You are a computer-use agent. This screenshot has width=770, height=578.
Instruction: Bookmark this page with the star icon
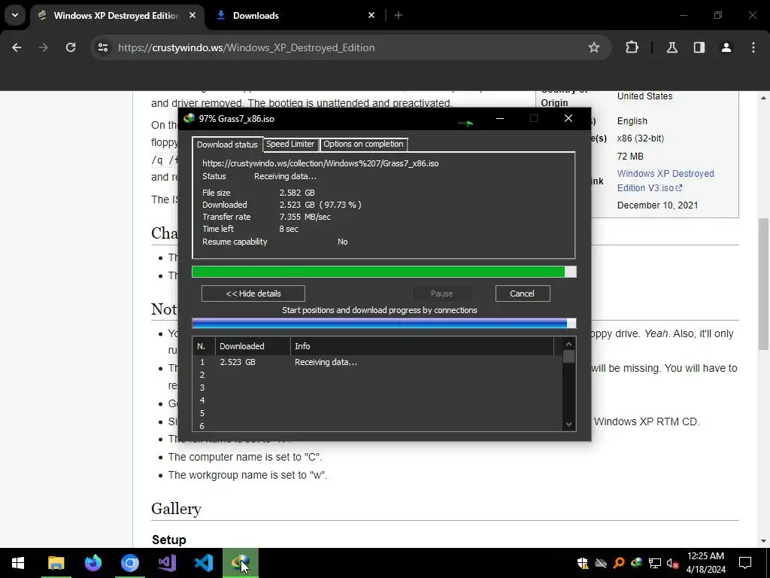[x=594, y=47]
